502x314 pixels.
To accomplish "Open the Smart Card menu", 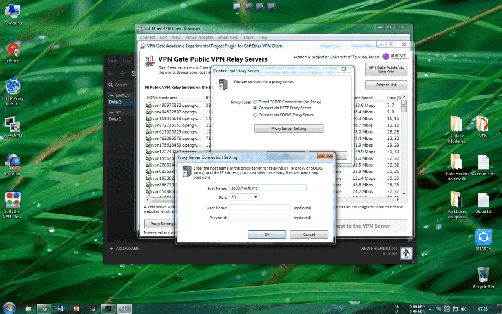I will point(228,37).
